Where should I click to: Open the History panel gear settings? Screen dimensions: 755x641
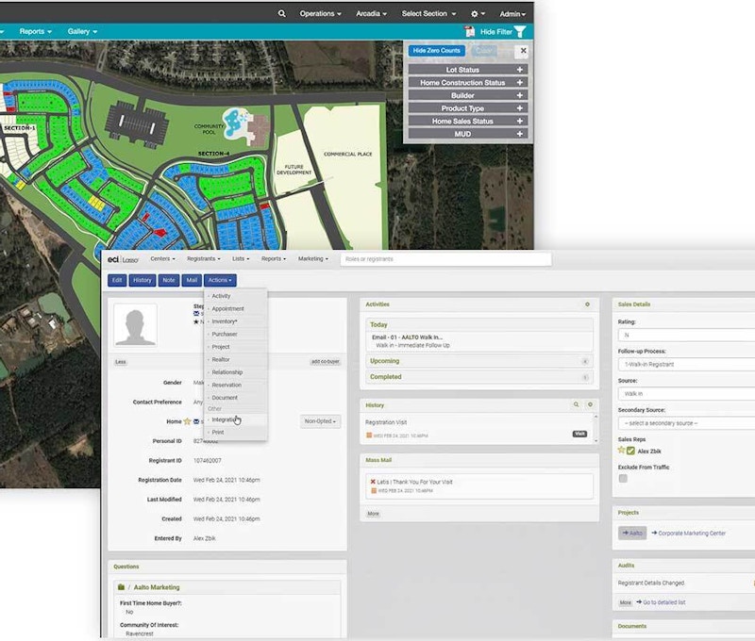coord(590,405)
